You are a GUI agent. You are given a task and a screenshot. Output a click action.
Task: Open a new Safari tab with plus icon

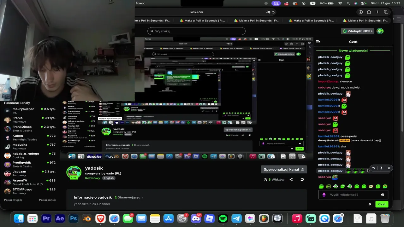click(x=377, y=12)
